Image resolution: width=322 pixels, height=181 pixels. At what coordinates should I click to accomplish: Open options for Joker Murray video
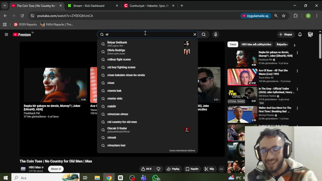tap(297, 53)
